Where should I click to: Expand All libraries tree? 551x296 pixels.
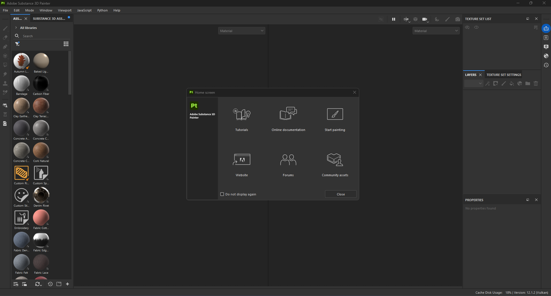tap(16, 28)
